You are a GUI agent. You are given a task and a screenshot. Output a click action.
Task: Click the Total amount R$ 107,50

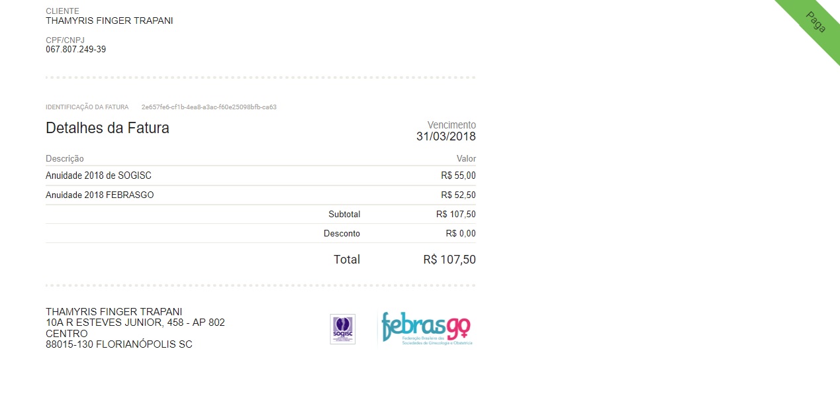pyautogui.click(x=449, y=260)
